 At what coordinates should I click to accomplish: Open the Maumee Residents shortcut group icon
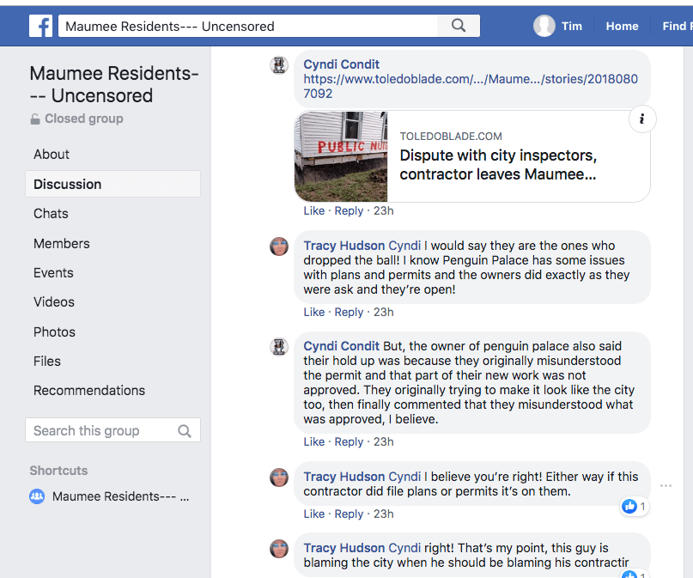point(37,496)
